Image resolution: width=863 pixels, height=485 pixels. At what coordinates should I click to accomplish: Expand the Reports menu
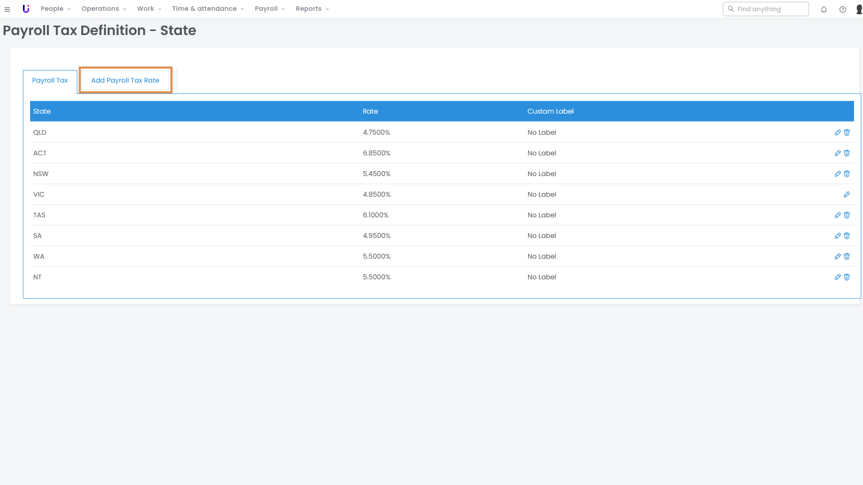click(312, 9)
